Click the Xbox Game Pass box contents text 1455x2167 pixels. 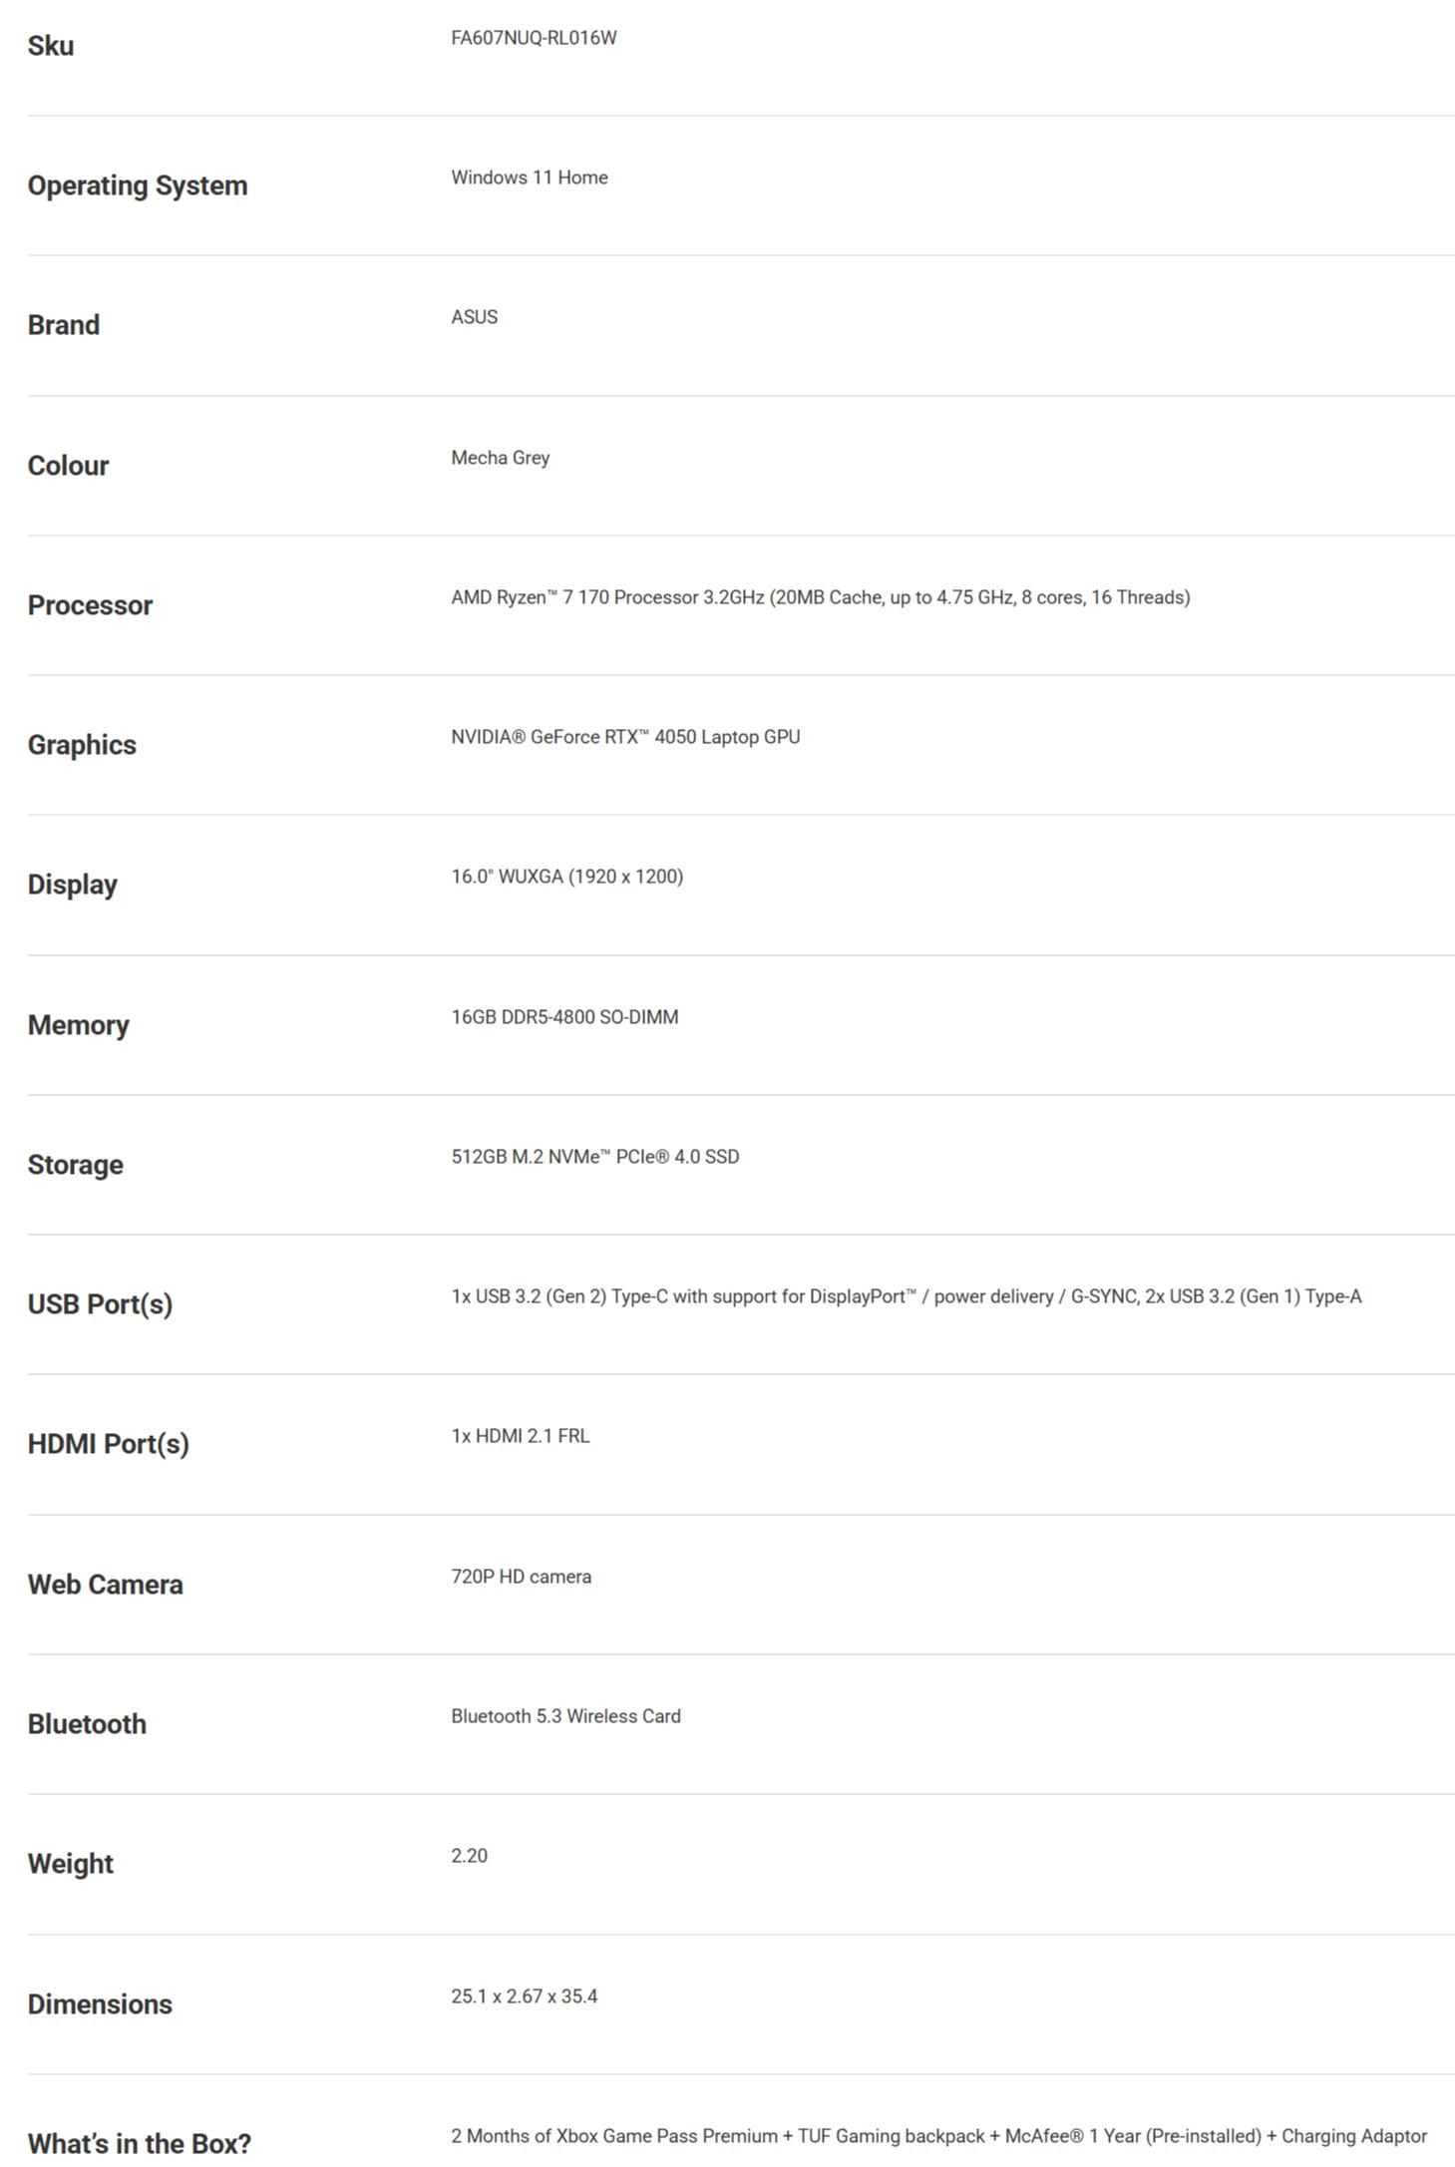[x=938, y=2136]
